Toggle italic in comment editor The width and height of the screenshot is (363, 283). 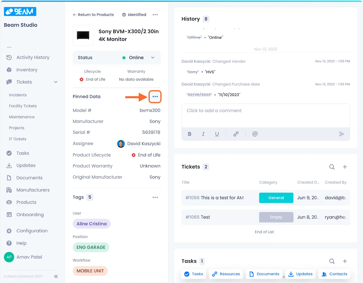(x=203, y=134)
